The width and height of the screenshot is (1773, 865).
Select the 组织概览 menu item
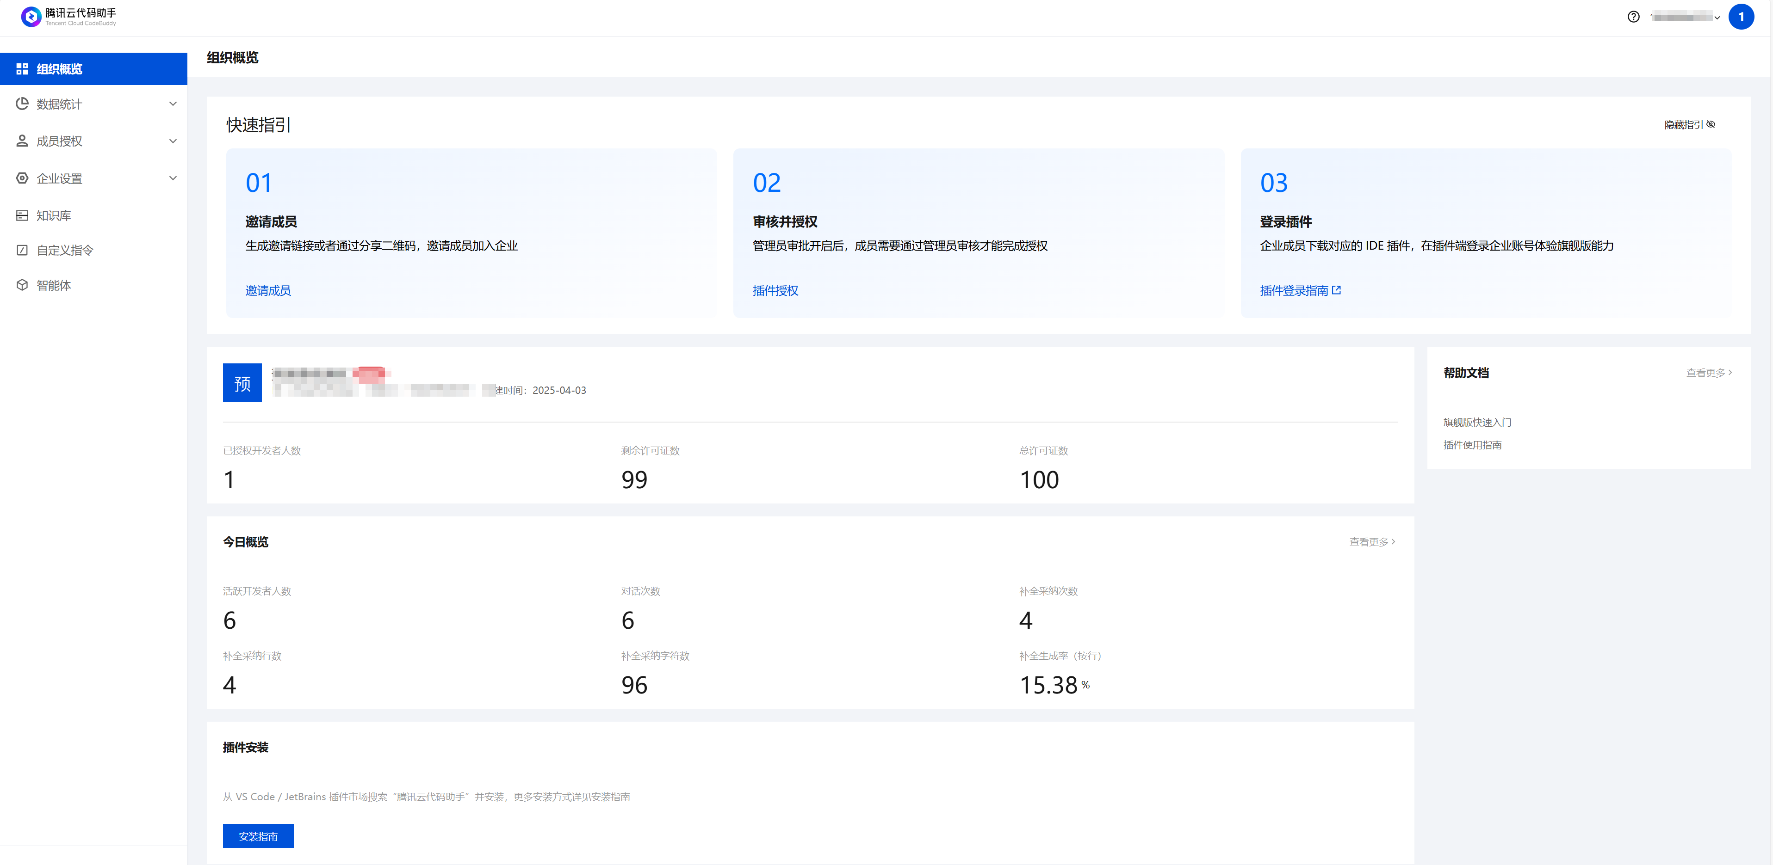93,69
